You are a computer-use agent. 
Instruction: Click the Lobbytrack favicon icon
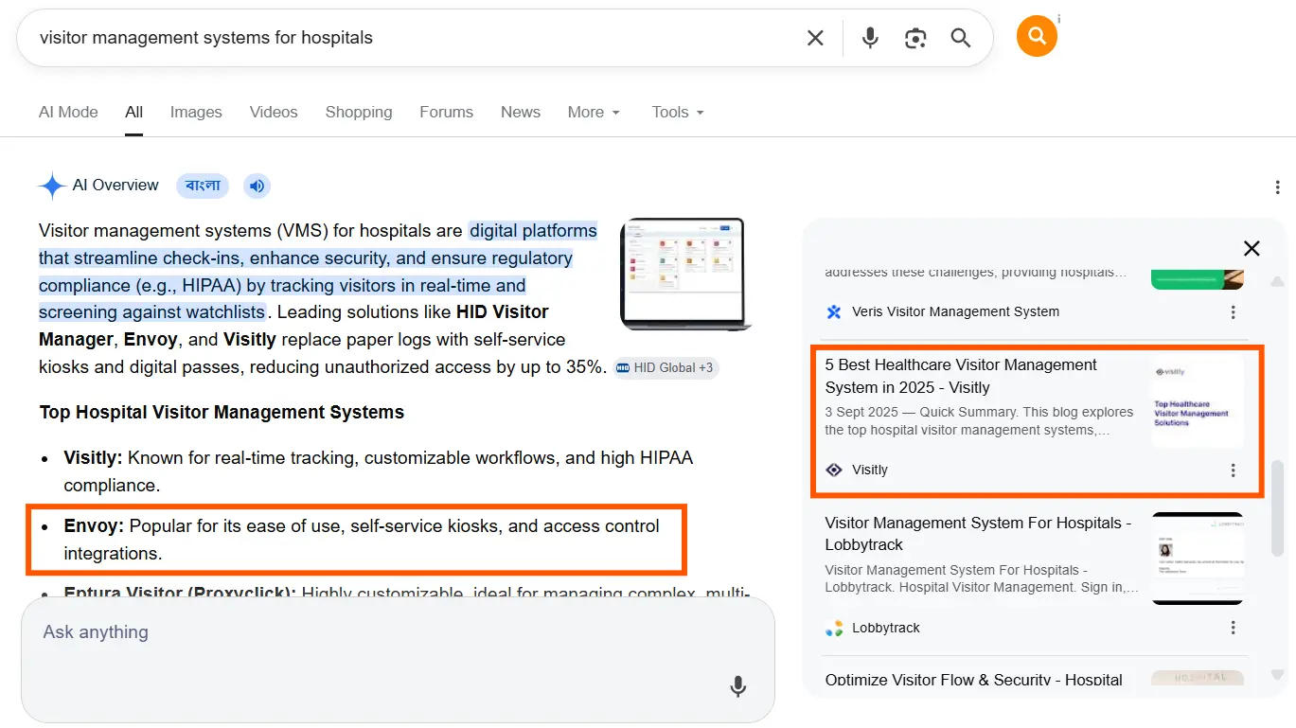[834, 628]
